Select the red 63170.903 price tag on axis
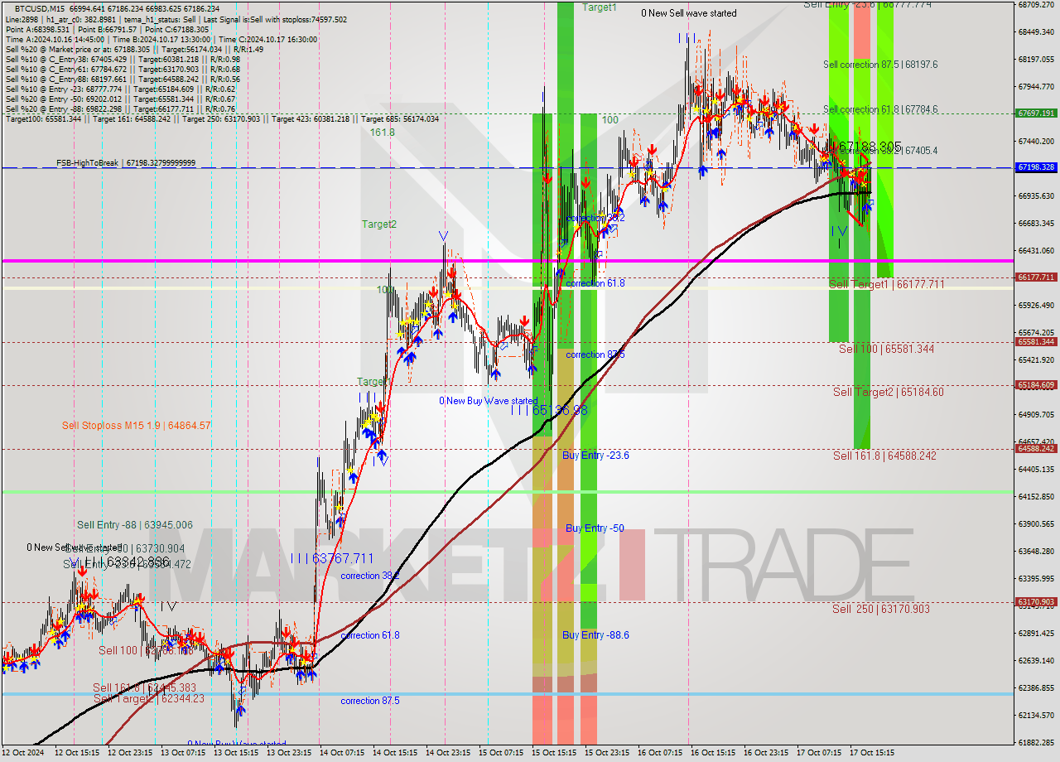The width and height of the screenshot is (1060, 762). (x=1036, y=602)
